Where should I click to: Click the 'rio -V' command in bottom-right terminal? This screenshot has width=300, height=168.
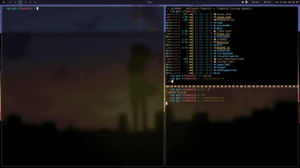(205, 89)
